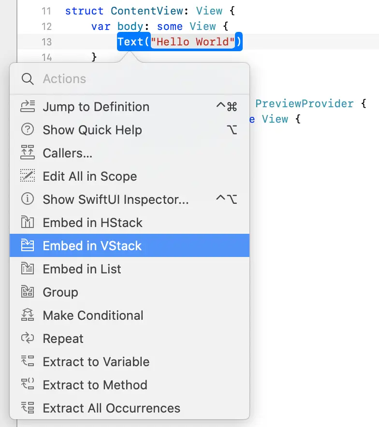Choose Group from the actions menu

(x=130, y=292)
